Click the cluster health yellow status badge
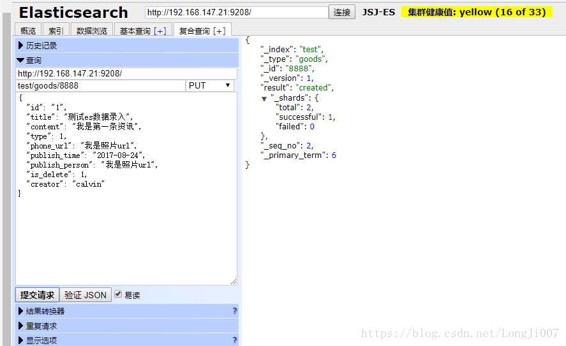This screenshot has width=566, height=346. click(x=477, y=12)
